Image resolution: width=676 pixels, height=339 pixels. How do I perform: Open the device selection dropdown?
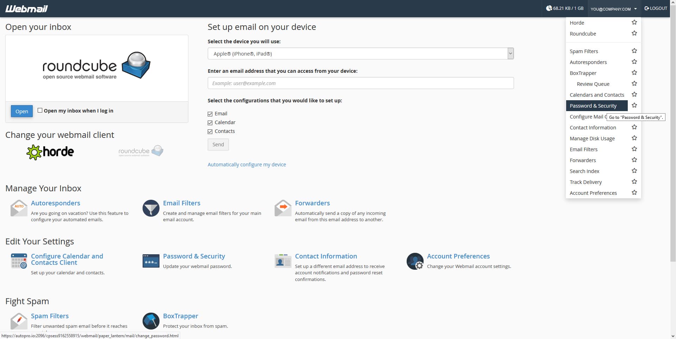click(361, 53)
